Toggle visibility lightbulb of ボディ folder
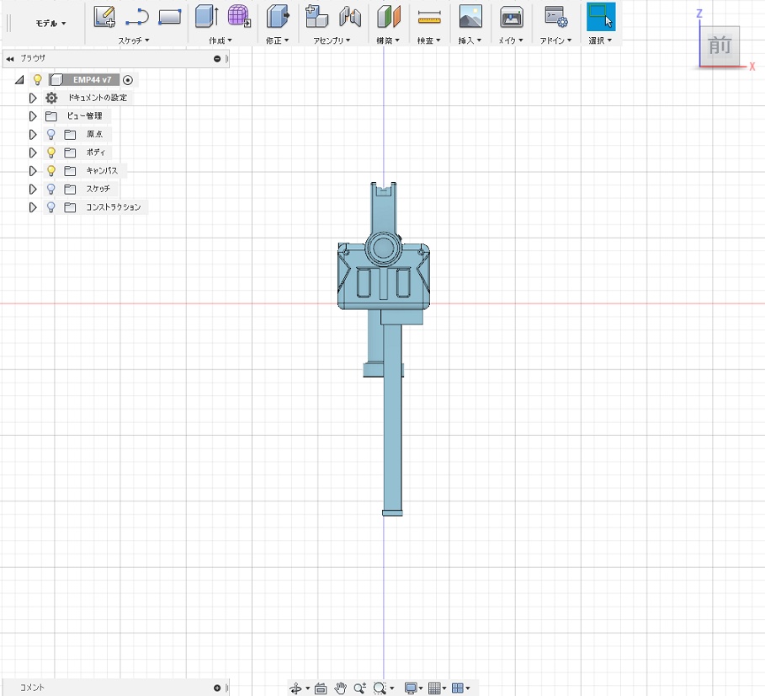The height and width of the screenshot is (696, 765). point(51,153)
